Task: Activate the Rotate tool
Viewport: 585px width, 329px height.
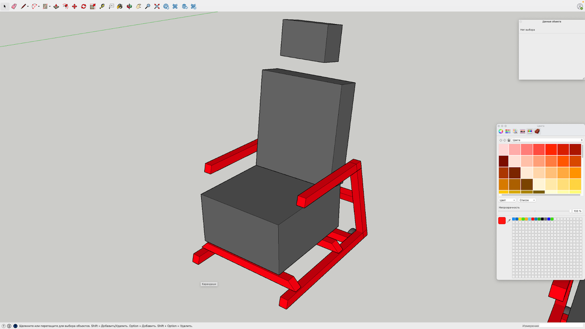Action: coord(83,6)
